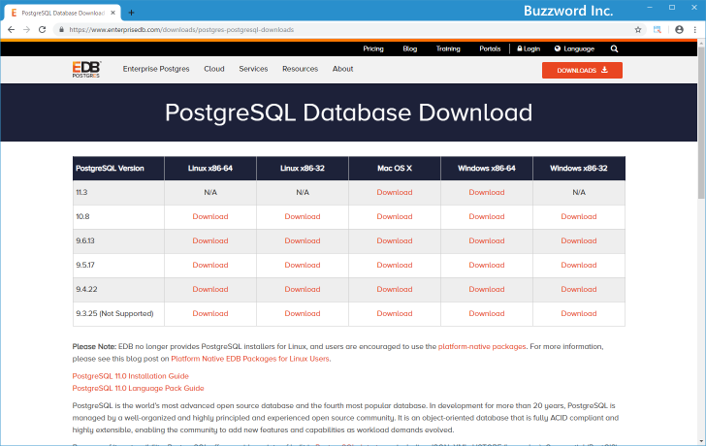706x446 pixels.
Task: Download version 11.3 for Windows x86-64
Action: [487, 192]
